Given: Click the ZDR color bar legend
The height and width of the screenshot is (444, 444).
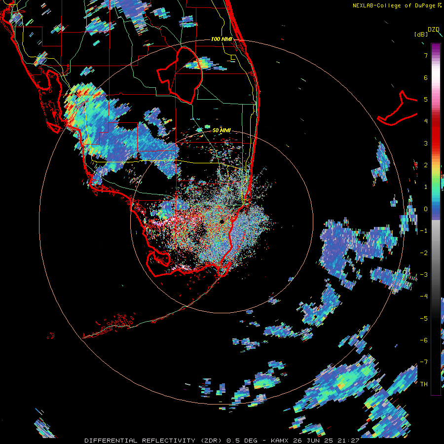Looking at the screenshot, I should [436, 219].
